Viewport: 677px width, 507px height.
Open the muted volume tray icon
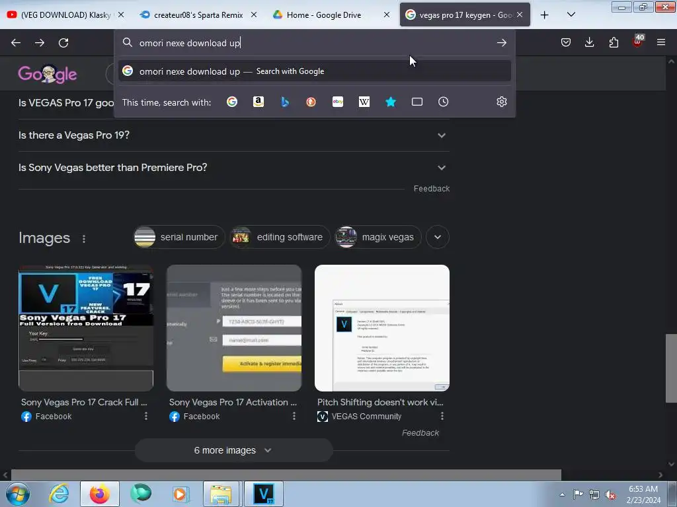(610, 495)
